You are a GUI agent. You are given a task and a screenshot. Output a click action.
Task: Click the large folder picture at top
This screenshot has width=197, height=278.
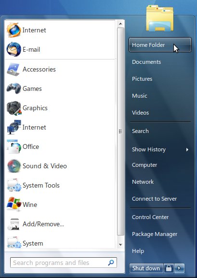(x=160, y=18)
